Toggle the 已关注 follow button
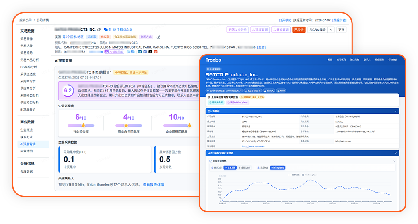418x224 pixels. click(x=299, y=30)
